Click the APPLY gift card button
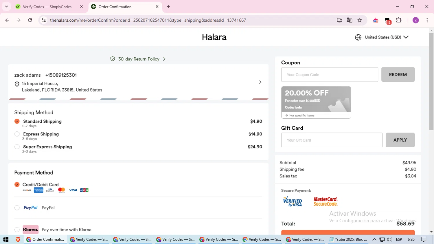 pos(400,140)
